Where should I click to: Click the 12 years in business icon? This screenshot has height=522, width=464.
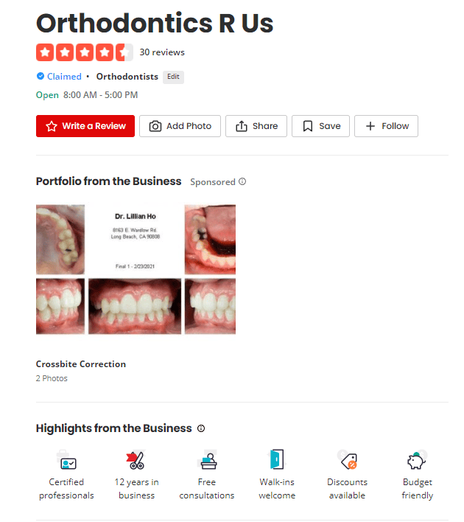136,460
